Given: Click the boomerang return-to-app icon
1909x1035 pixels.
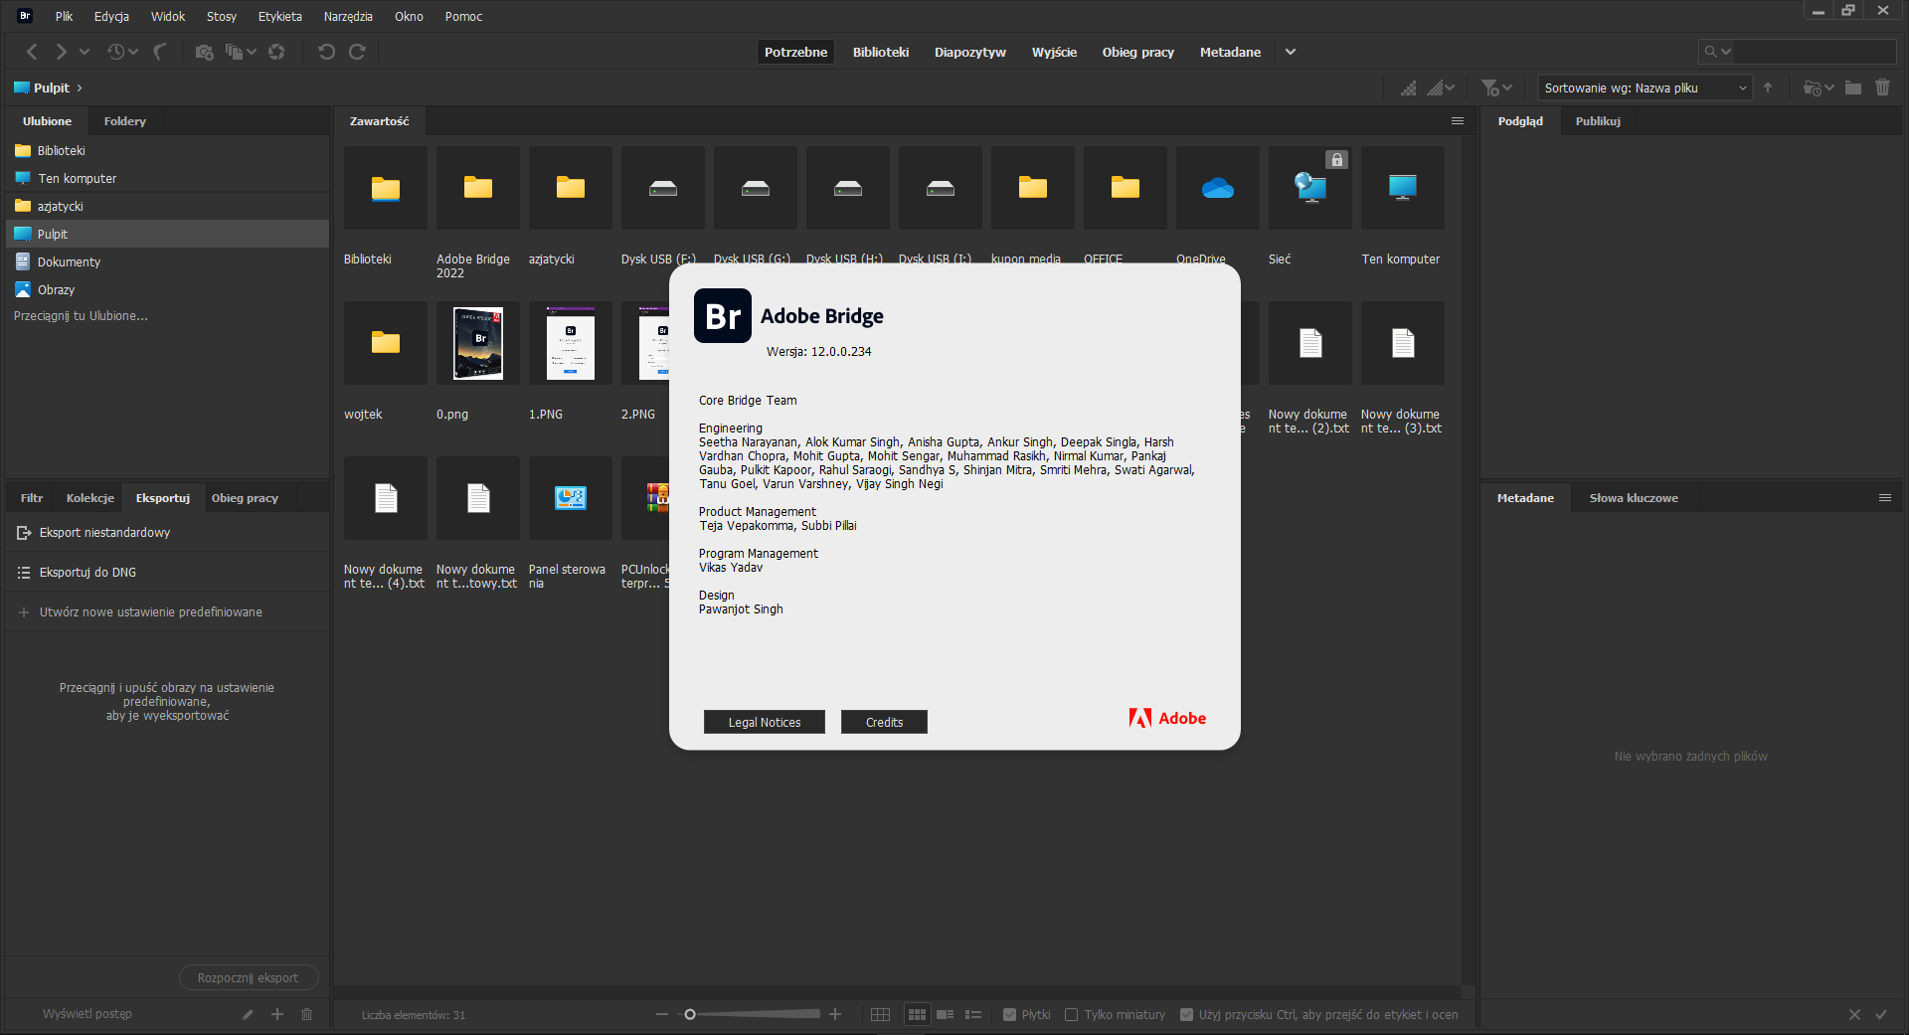Looking at the screenshot, I should click(159, 52).
